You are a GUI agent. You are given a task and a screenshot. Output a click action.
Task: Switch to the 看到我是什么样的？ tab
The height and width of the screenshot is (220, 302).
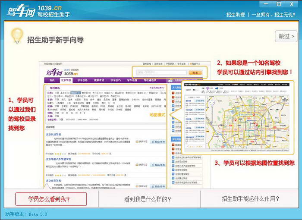[148, 199]
